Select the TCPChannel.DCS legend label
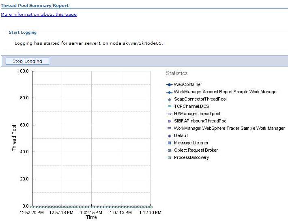Image resolution: width=288 pixels, height=221 pixels. 191,107
